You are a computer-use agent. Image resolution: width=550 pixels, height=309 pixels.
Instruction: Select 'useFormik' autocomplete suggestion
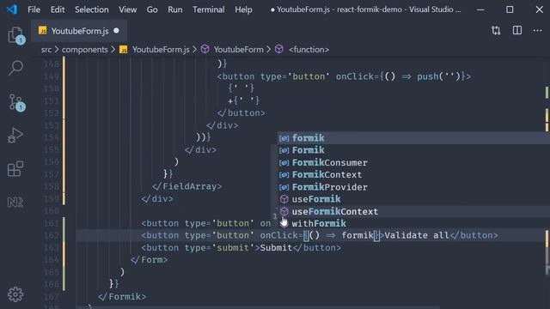click(x=414, y=199)
